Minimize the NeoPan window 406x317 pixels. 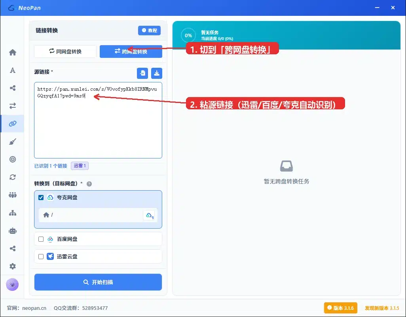click(x=377, y=8)
